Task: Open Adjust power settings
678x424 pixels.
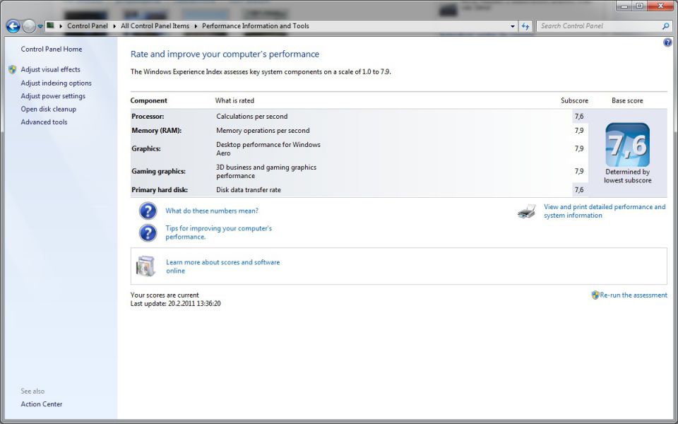Action: point(53,96)
